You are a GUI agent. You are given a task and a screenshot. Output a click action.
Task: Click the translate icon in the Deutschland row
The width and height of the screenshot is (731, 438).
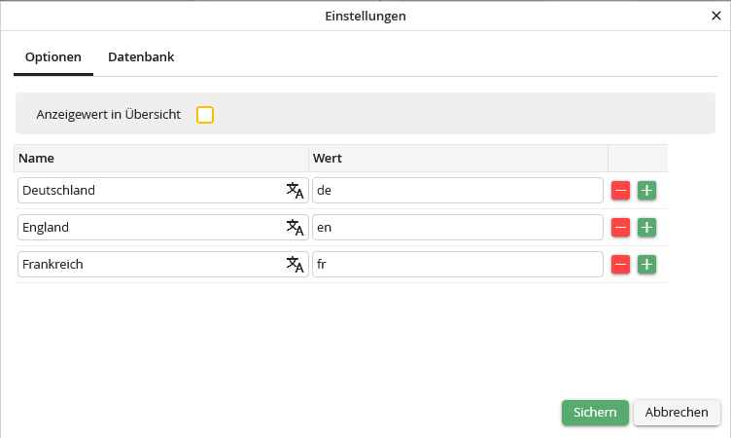tap(295, 191)
